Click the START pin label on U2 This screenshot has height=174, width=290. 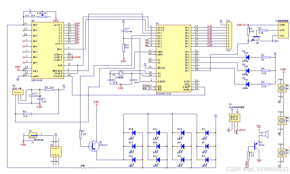[x=58, y=73]
